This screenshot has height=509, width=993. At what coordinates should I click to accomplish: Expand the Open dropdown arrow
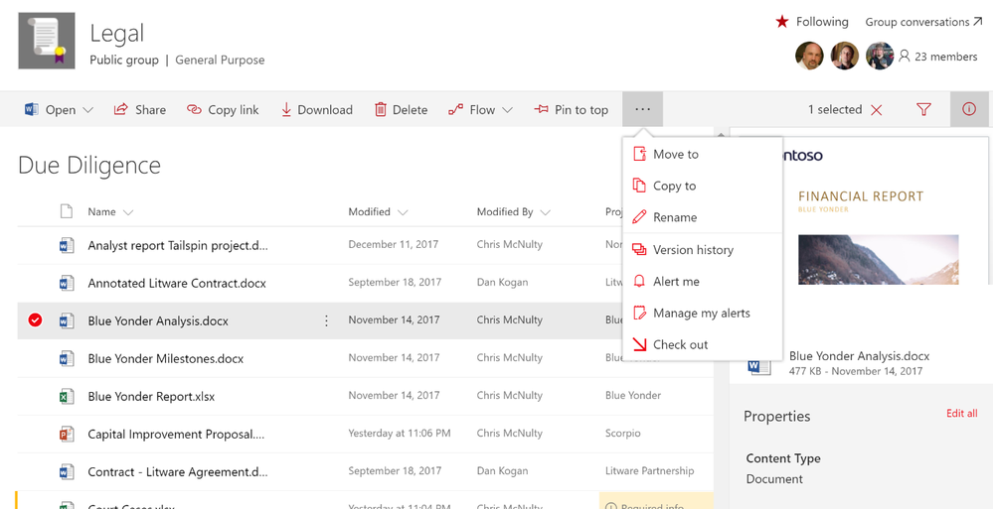click(x=88, y=110)
